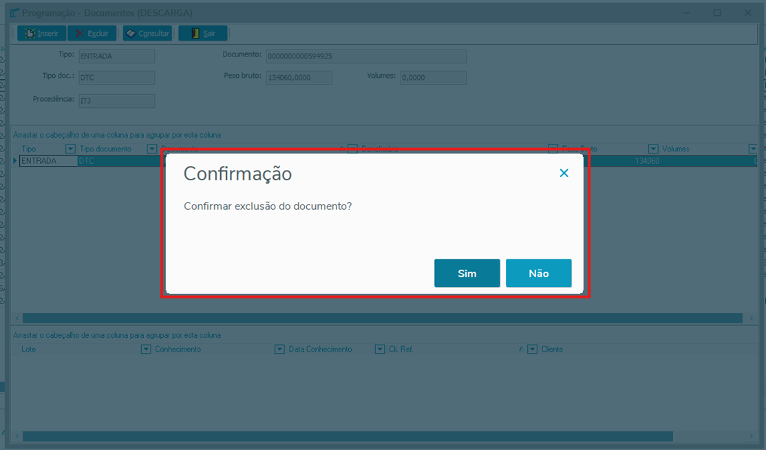Click the Volumes column header
Screen dimensions: 766x450
click(676, 149)
